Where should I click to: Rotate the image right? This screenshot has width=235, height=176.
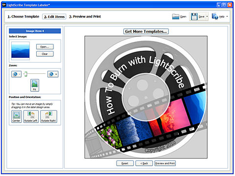tap(48, 116)
